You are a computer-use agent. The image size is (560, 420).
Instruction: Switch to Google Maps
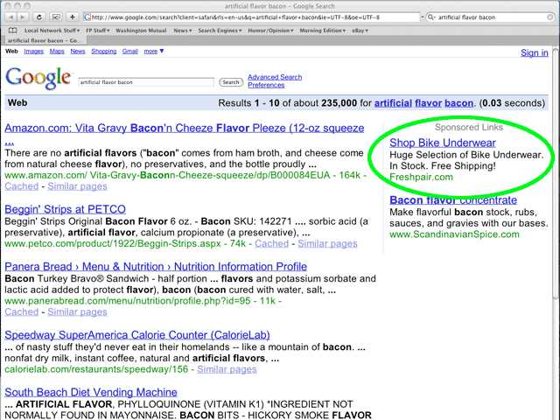[57, 51]
